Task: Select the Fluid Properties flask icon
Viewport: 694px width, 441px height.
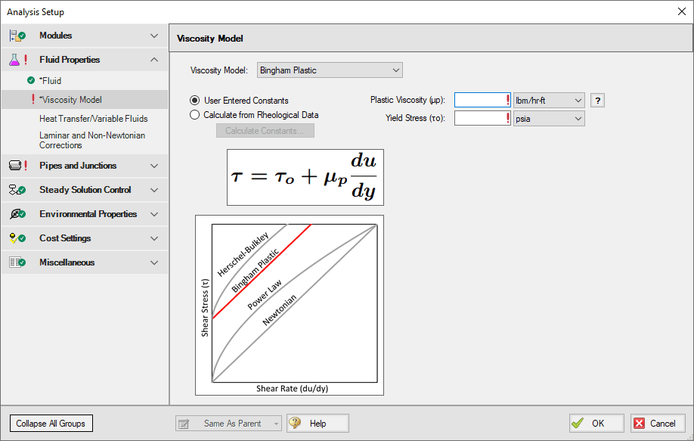Action: tap(16, 60)
